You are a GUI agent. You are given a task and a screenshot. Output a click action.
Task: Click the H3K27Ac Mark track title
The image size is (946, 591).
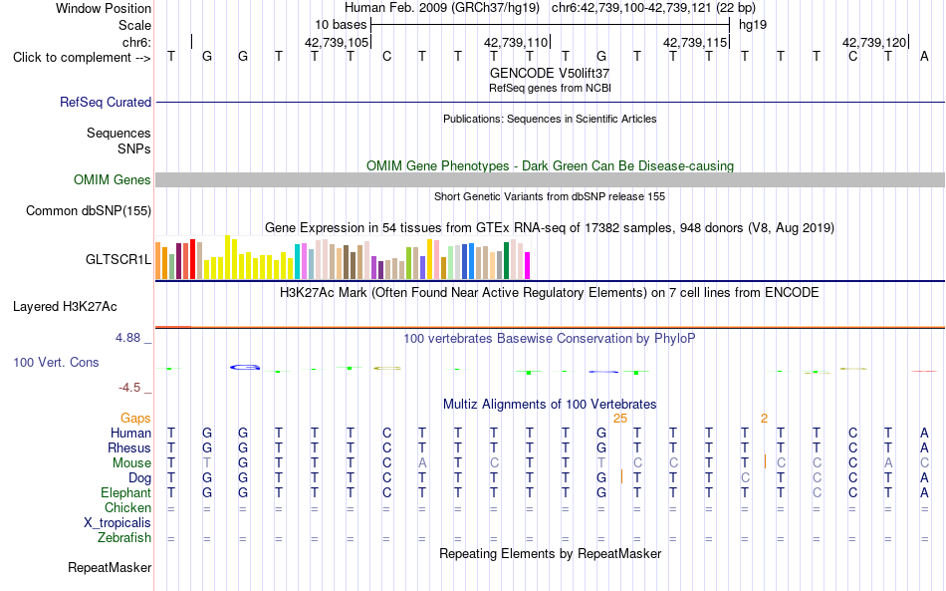550,293
